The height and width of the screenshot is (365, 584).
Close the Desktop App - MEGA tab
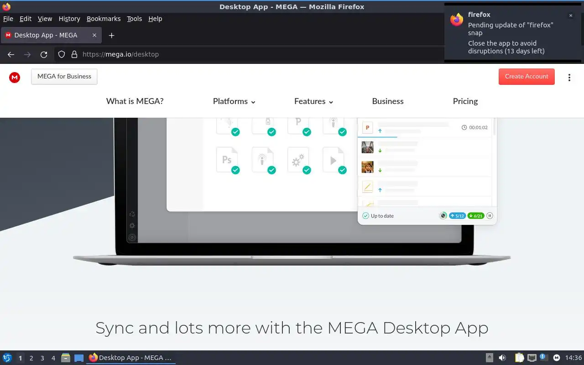(94, 35)
